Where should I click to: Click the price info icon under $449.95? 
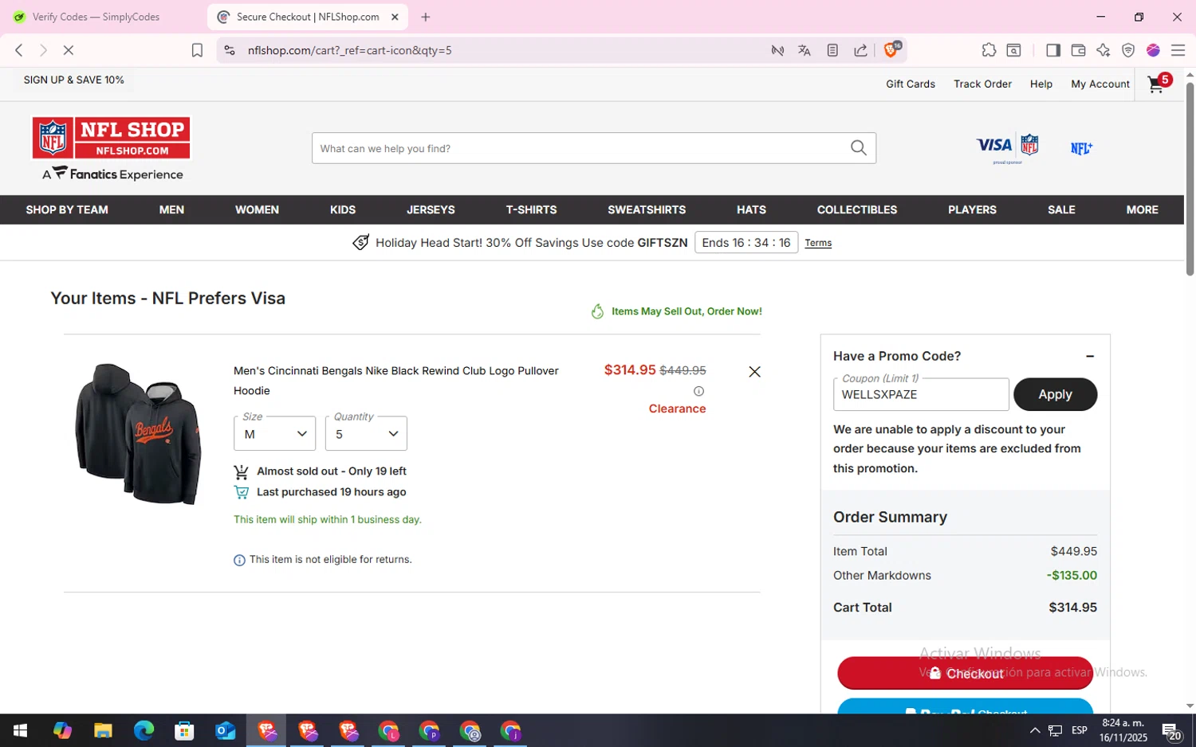tap(698, 391)
